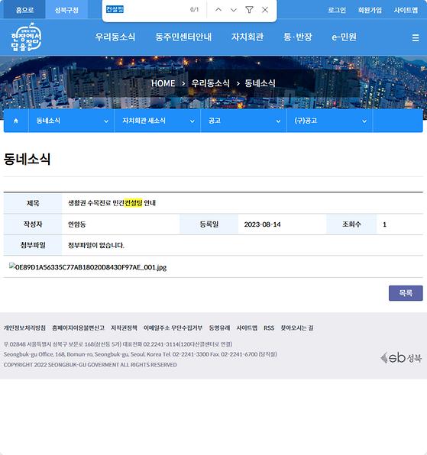Open 동주민센터안내 main menu
This screenshot has width=427, height=455.
click(x=183, y=37)
